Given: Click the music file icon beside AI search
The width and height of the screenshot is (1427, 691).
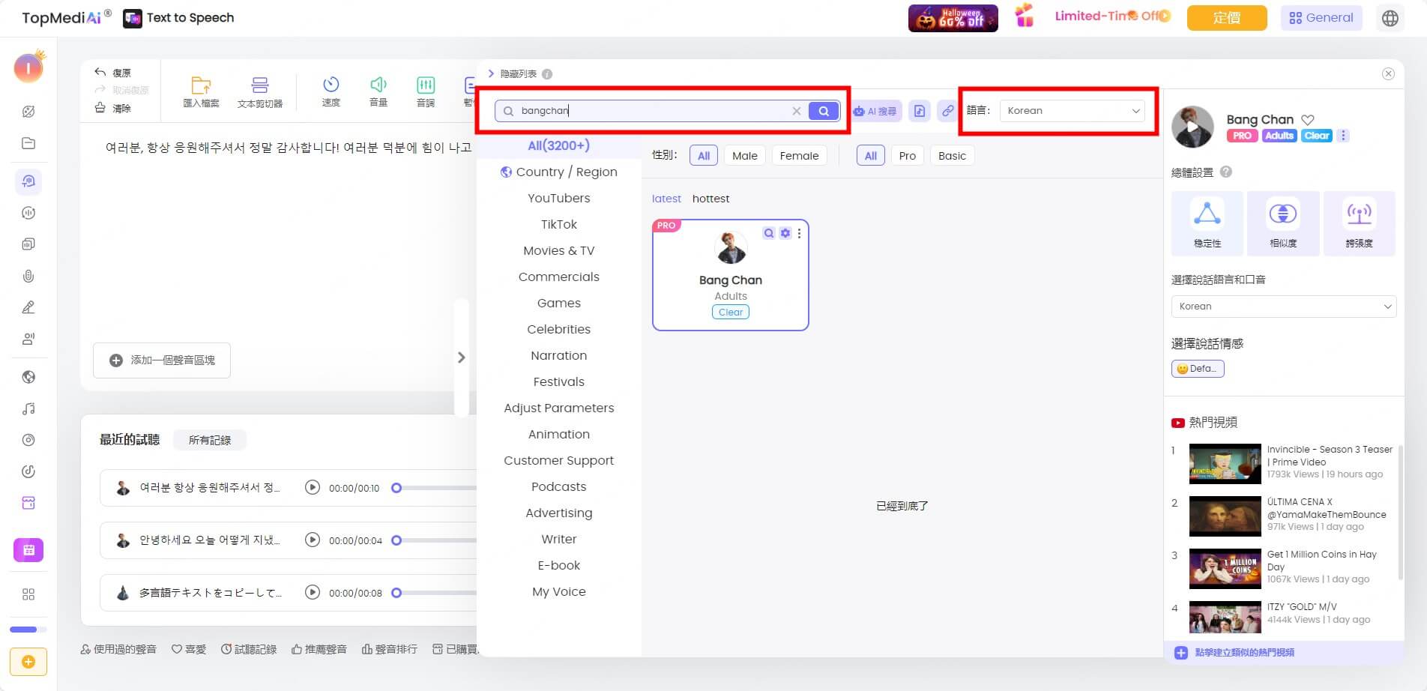Looking at the screenshot, I should pos(920,111).
